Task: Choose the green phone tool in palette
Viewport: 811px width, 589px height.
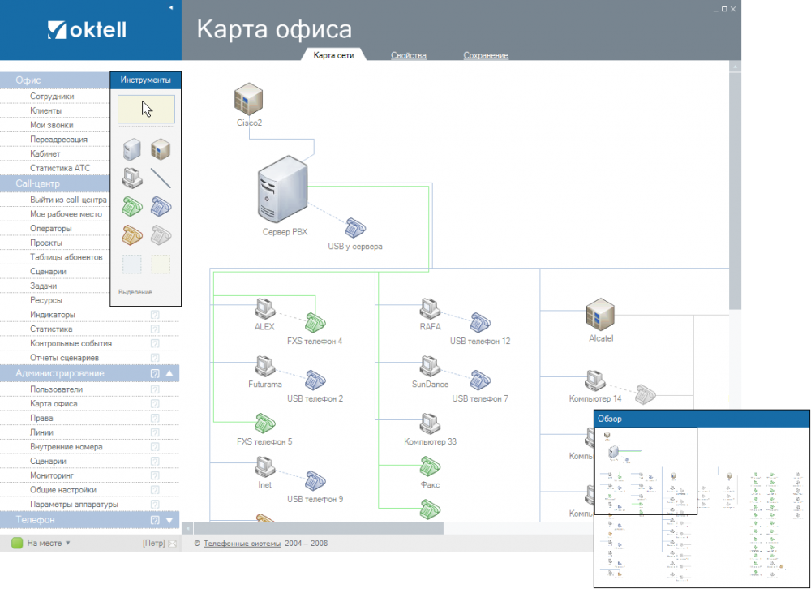Action: coord(131,206)
